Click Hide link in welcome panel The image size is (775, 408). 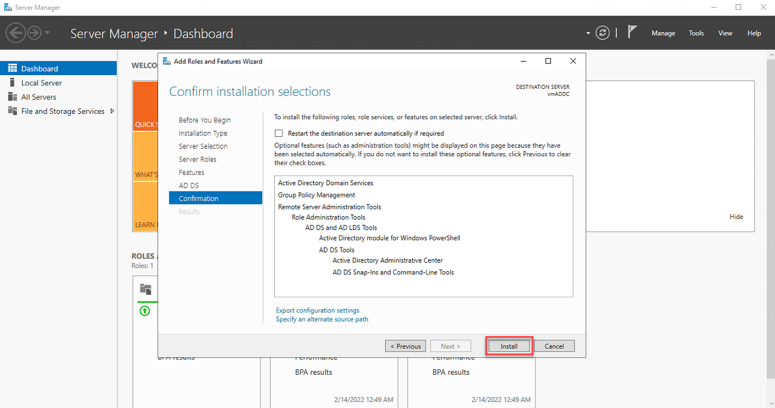click(736, 217)
